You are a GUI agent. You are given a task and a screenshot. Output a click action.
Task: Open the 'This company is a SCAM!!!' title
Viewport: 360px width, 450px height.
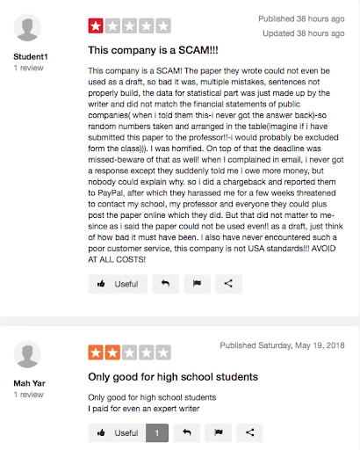153,50
